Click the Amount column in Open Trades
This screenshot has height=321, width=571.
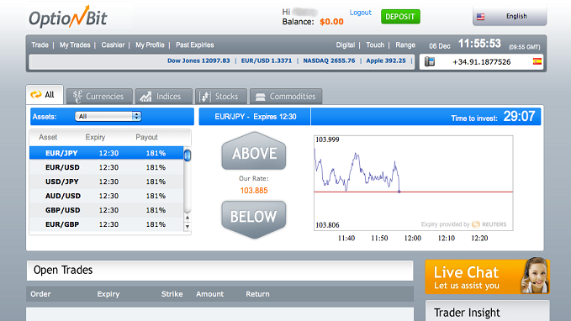pos(209,294)
